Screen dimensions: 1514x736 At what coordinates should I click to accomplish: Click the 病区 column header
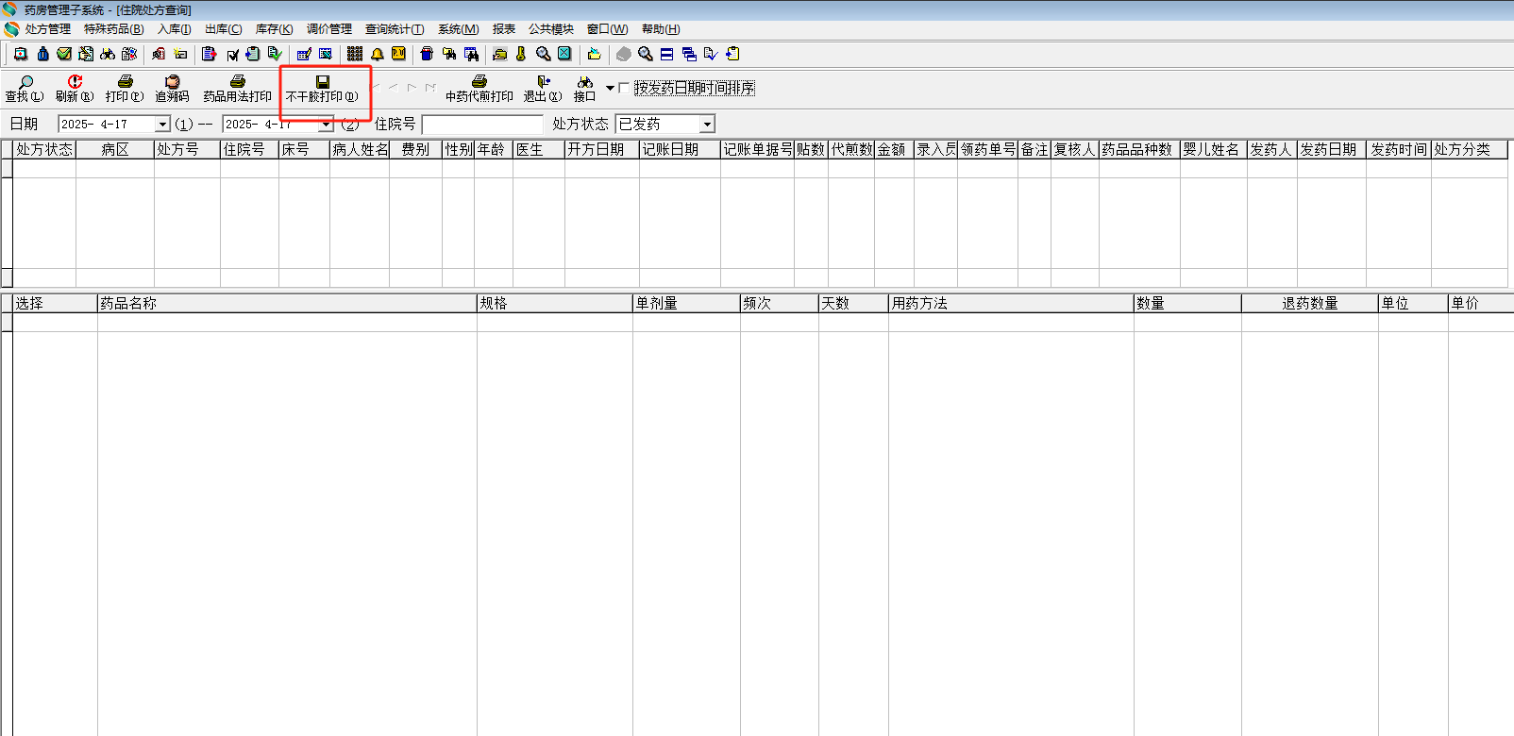(115, 149)
